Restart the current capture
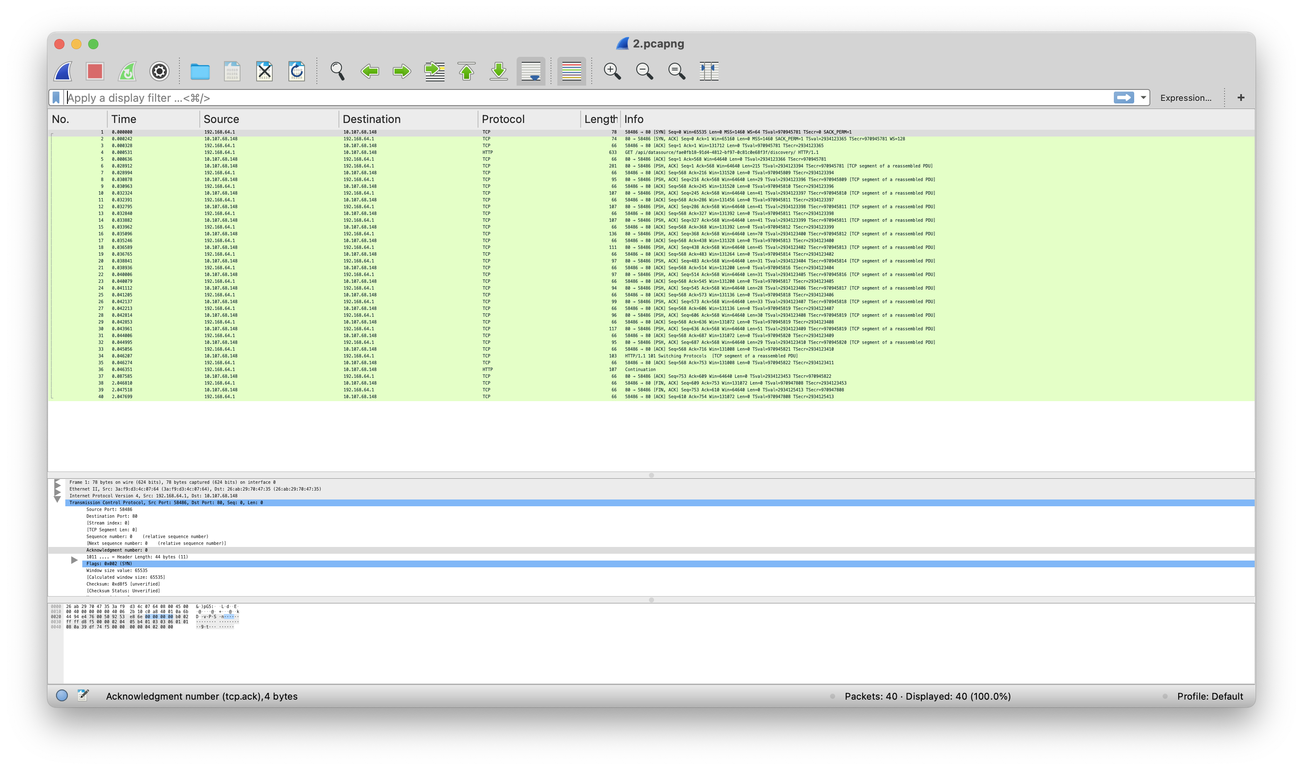1303x770 pixels. (127, 72)
